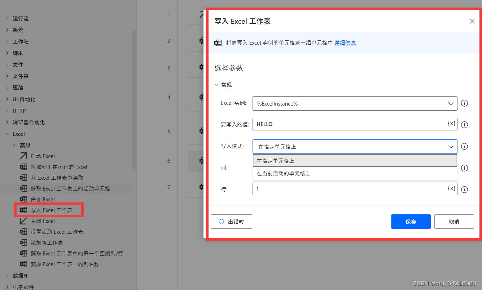
Task: Click the 添加新工作表 action icon
Action: point(23,242)
